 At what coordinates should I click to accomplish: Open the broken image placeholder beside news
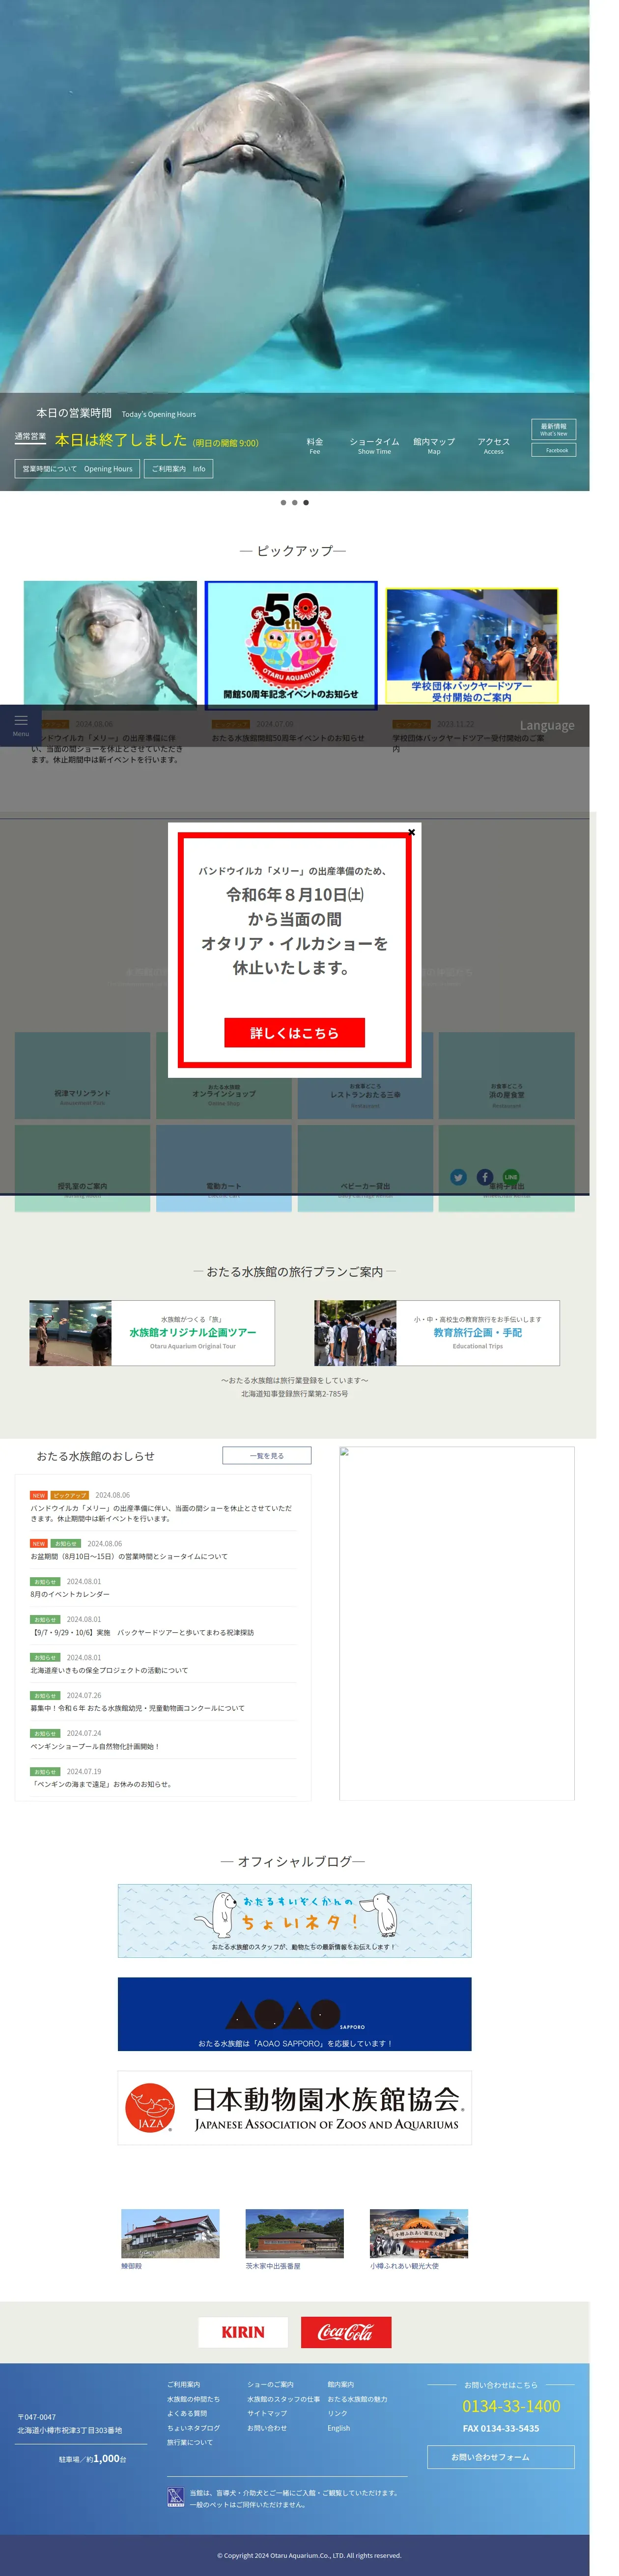pos(456,1623)
